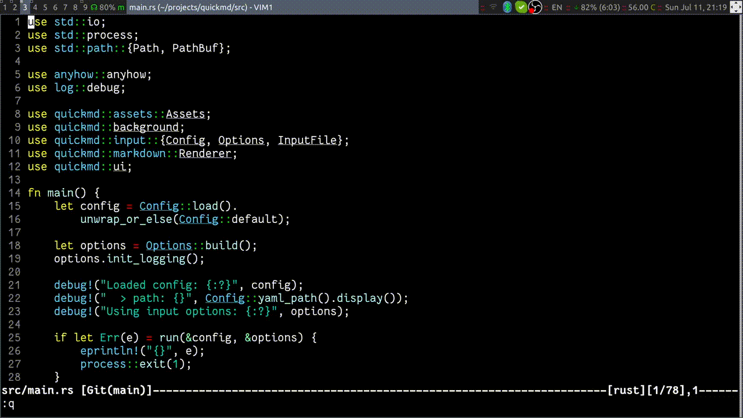Click 'InputFile' in the input import
The height and width of the screenshot is (418, 743).
(x=307, y=140)
